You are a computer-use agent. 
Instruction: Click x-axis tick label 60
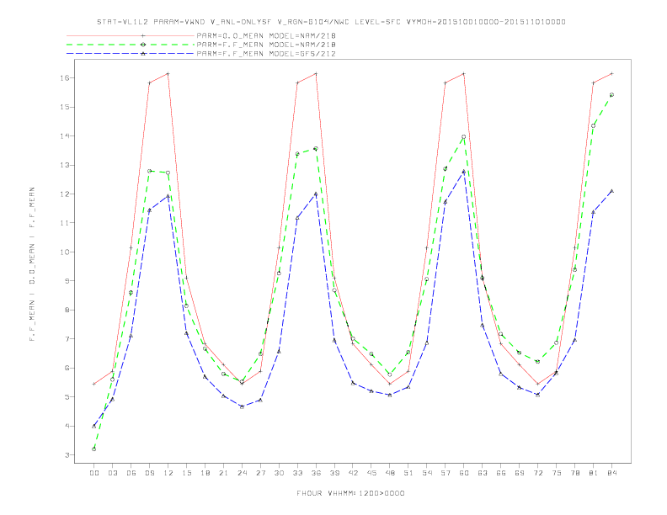(x=464, y=473)
